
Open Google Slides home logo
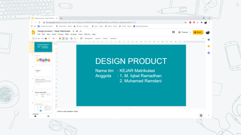coord(33,32)
